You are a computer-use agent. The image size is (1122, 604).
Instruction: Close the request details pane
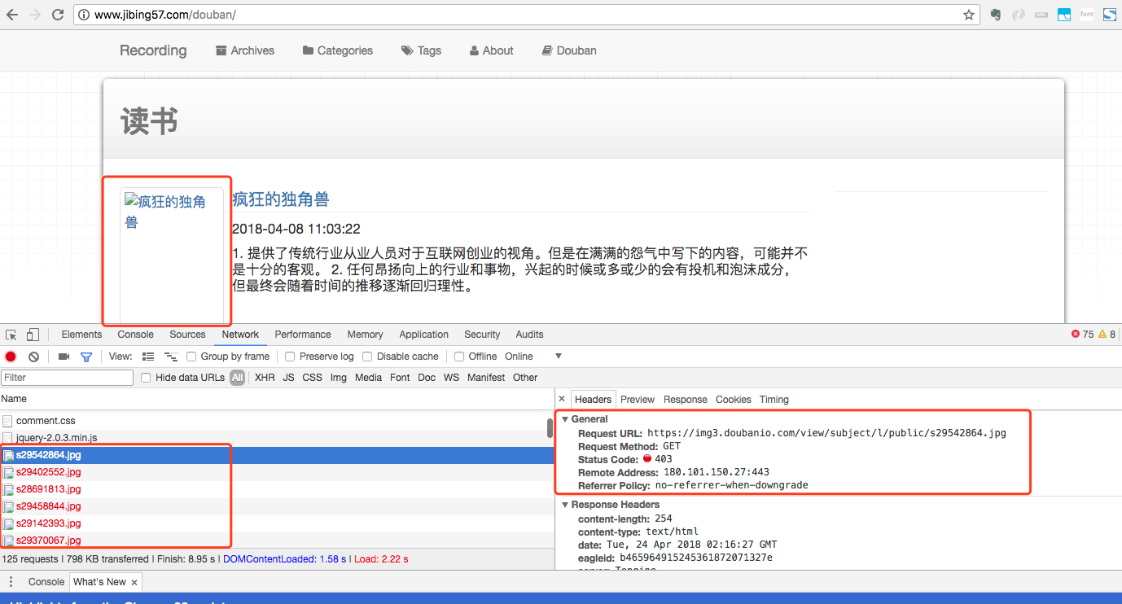tap(562, 399)
